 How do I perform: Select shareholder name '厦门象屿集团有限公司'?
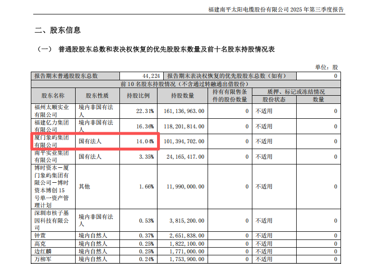[x=52, y=141]
